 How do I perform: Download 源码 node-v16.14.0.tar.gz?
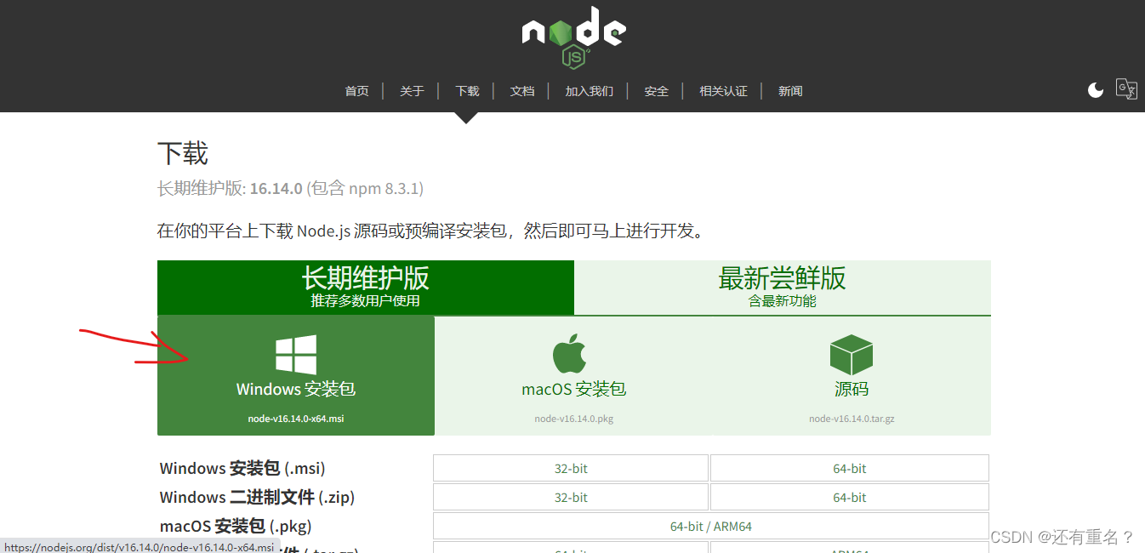point(852,376)
